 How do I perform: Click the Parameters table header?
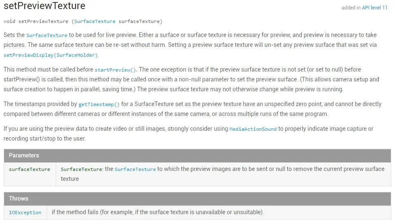pos(197,155)
